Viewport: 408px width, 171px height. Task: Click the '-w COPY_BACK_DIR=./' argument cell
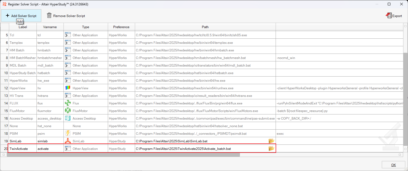tap(339, 118)
